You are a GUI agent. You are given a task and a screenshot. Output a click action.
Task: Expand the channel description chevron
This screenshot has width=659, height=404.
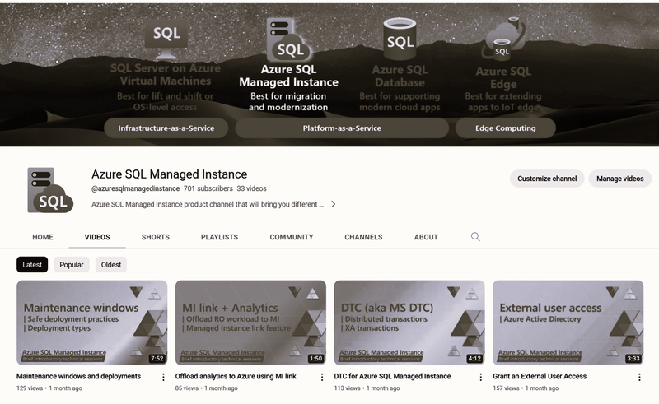(x=334, y=204)
